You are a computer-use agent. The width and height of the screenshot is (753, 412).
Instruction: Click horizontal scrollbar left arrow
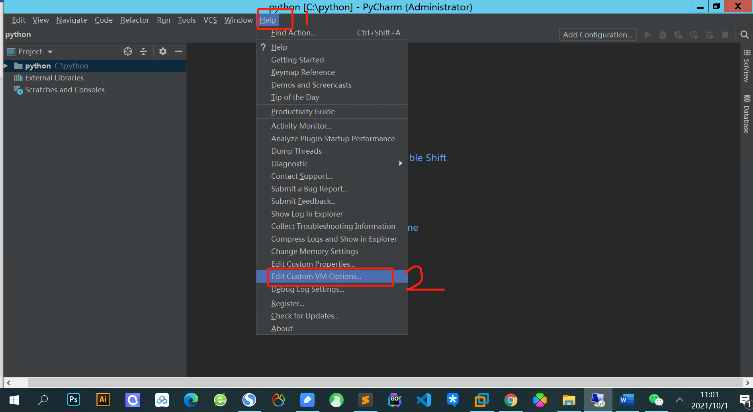click(8, 383)
